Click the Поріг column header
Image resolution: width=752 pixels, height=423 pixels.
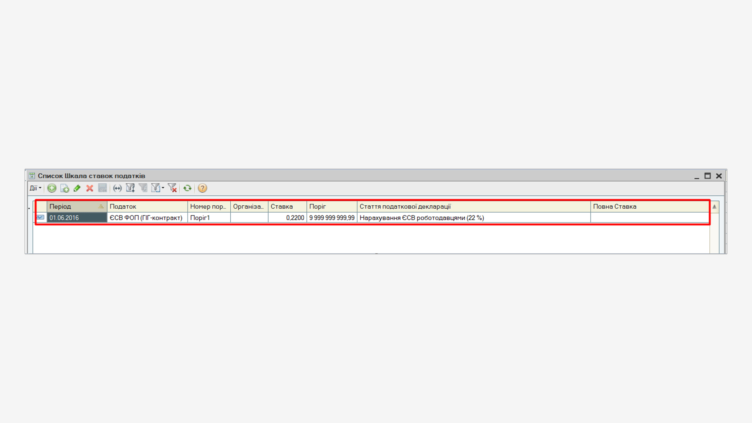pos(332,206)
